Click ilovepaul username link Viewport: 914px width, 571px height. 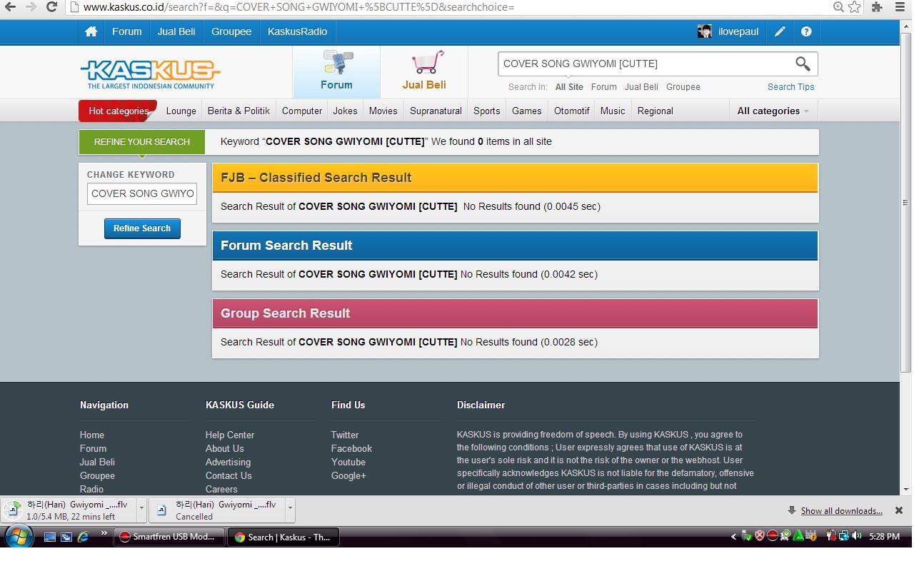[738, 31]
